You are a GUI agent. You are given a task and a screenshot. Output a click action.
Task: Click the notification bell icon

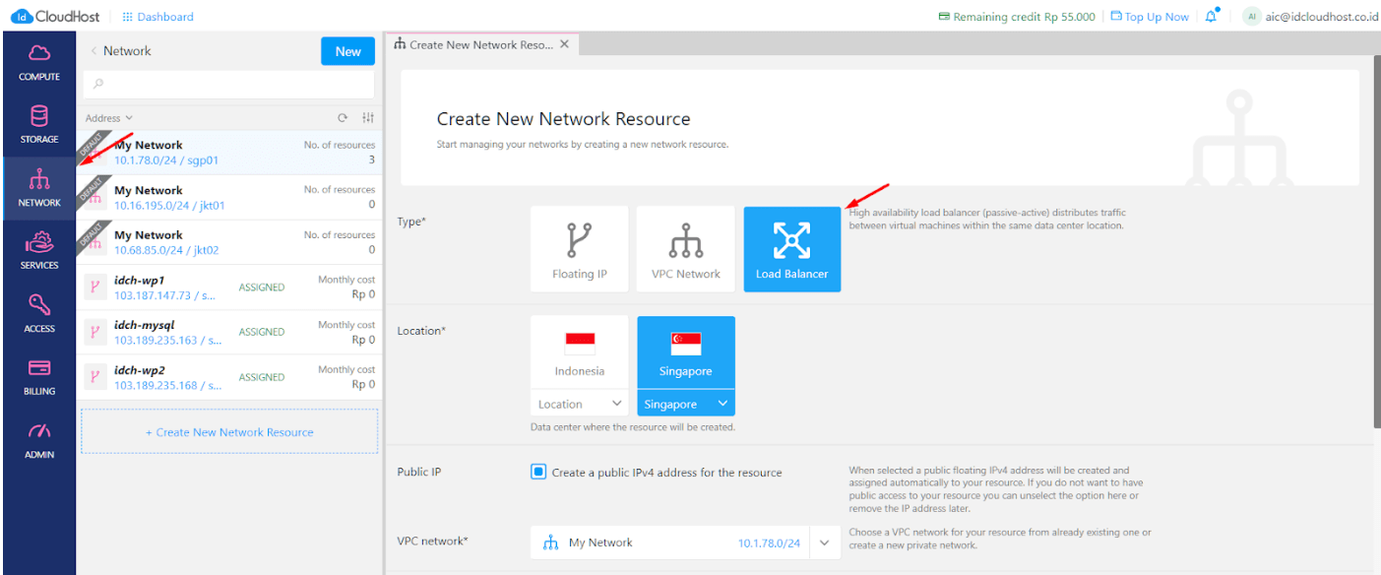[1211, 17]
